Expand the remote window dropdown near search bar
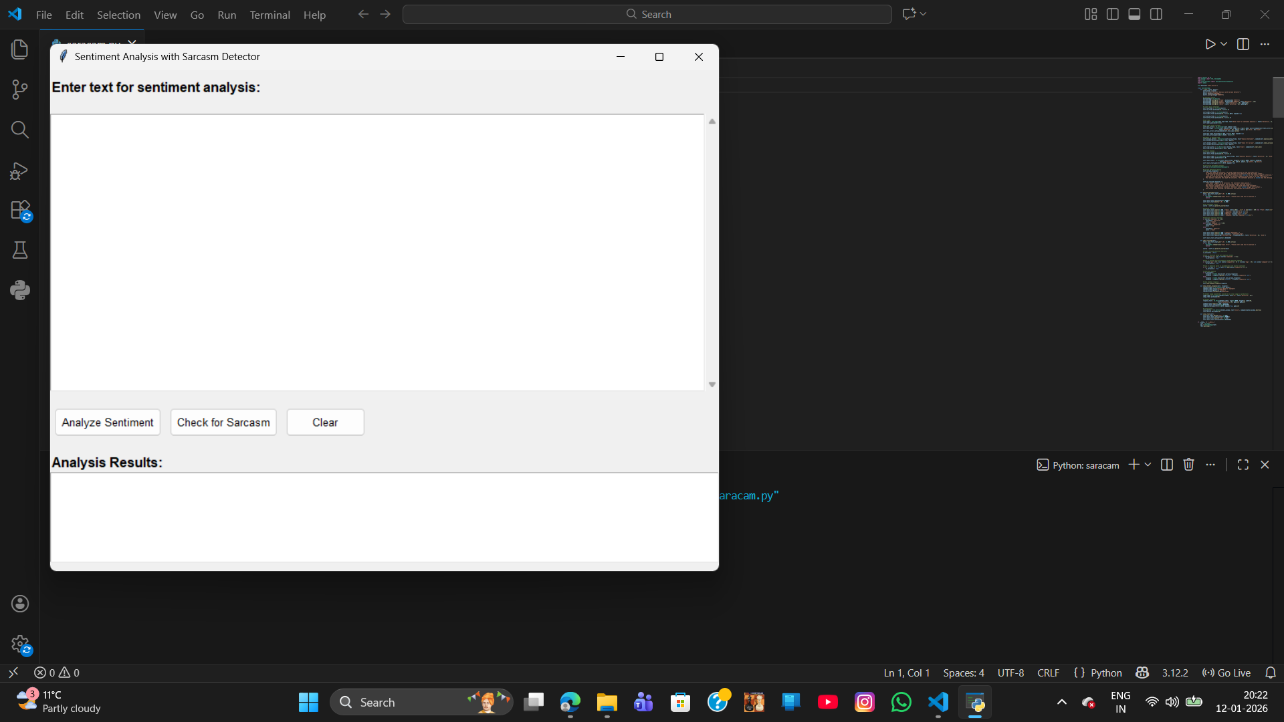 pyautogui.click(x=922, y=13)
